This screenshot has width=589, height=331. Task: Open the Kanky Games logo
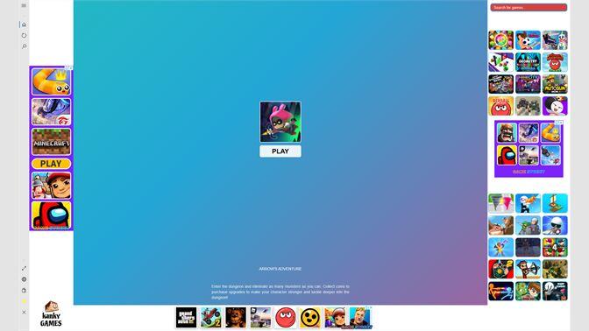51,313
